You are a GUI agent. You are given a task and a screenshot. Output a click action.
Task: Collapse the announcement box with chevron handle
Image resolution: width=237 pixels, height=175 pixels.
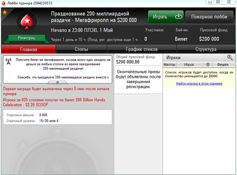coord(58,82)
